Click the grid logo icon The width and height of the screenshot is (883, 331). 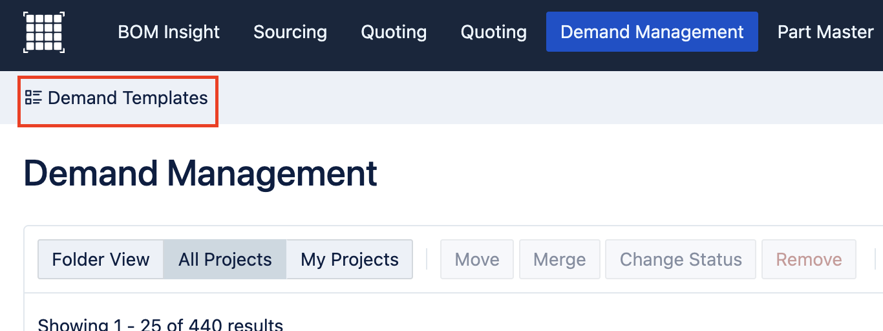coord(44,32)
